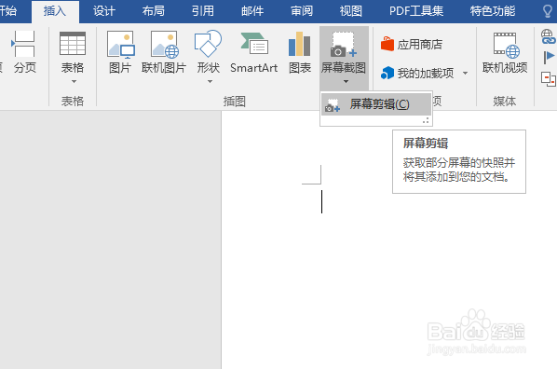557x369 pixels.
Task: Click the Online Pictures (联机图片) icon
Action: (x=164, y=44)
